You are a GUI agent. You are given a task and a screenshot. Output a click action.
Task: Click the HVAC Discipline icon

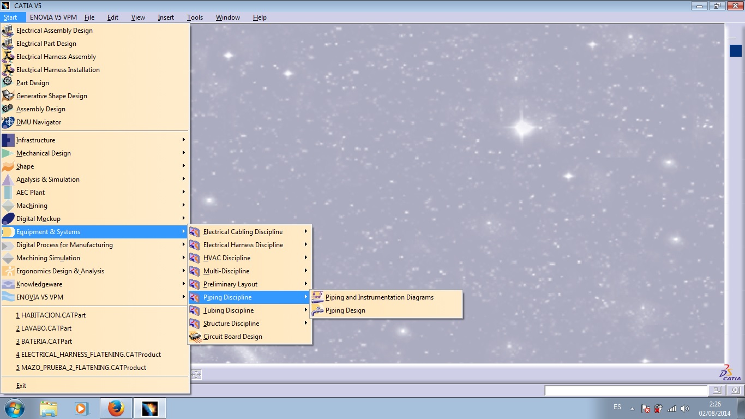point(195,258)
